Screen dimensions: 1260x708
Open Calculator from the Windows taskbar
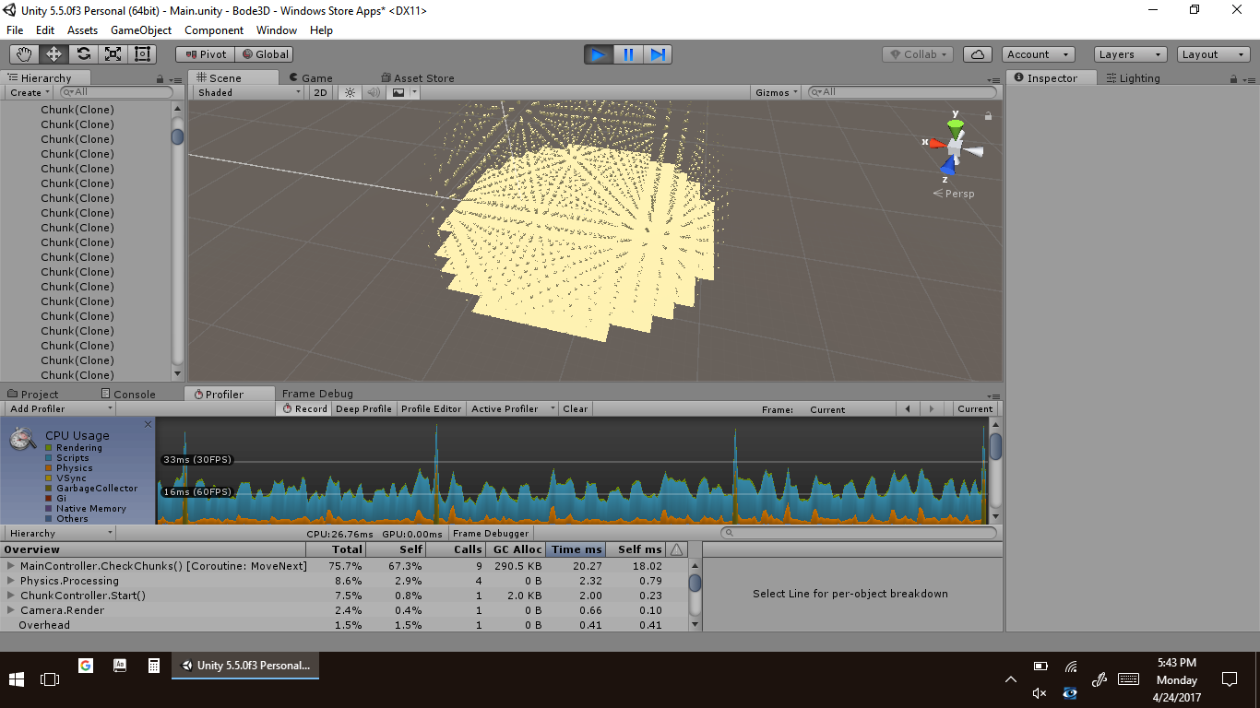pos(154,665)
